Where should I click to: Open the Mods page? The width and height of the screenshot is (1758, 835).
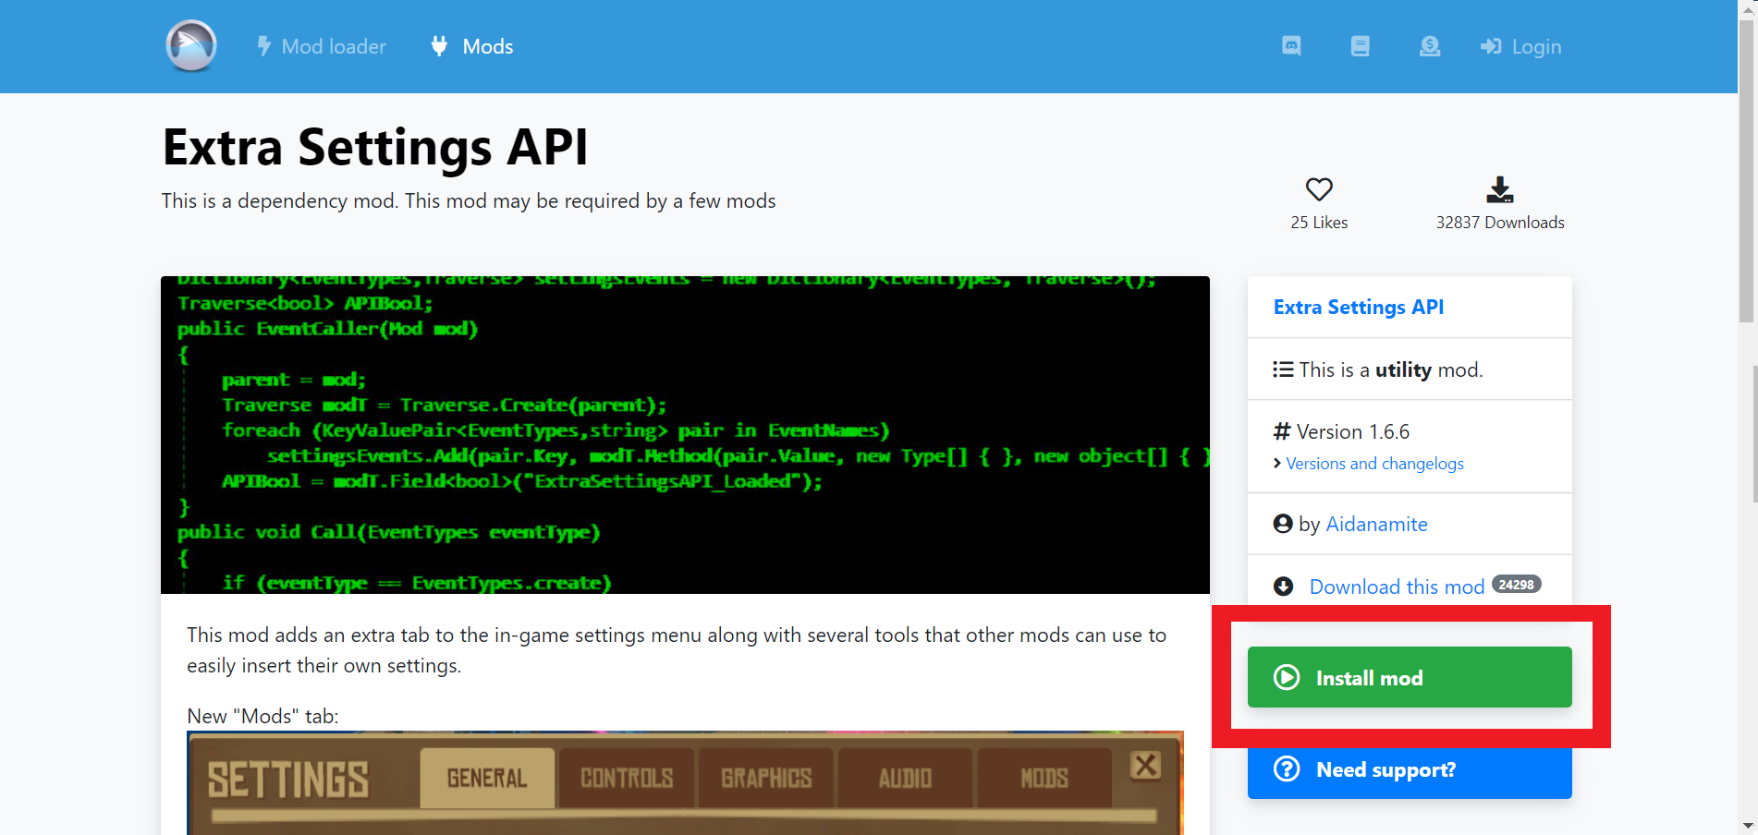coord(471,46)
